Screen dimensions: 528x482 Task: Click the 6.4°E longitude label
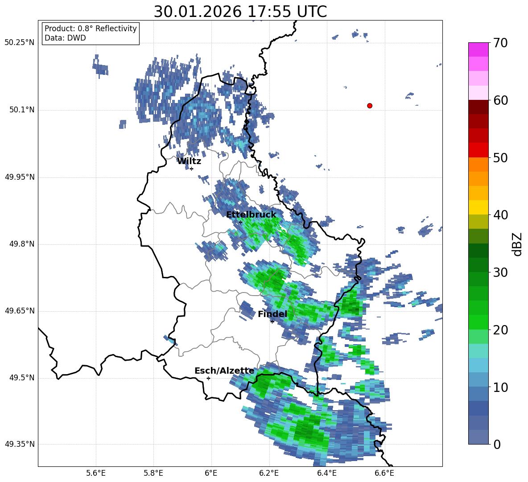326,473
